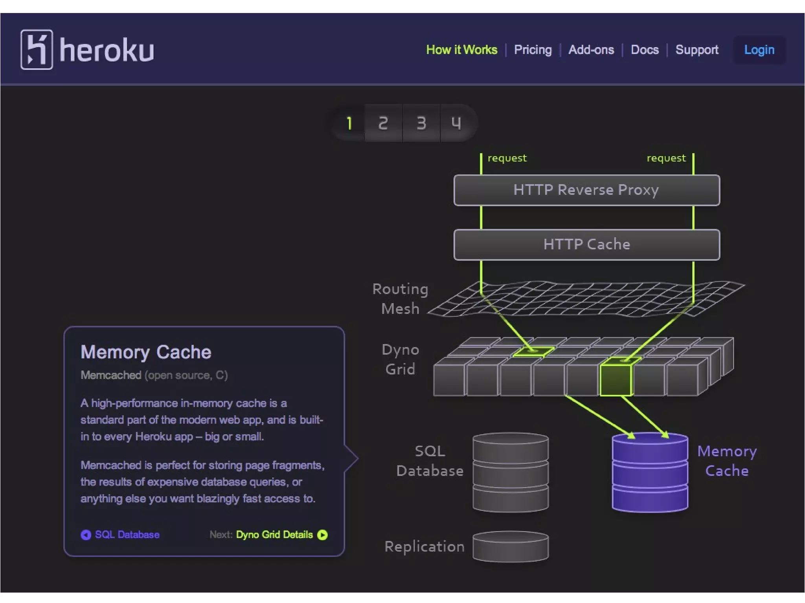Switch to step 2 tab
The height and width of the screenshot is (603, 805).
(x=383, y=123)
